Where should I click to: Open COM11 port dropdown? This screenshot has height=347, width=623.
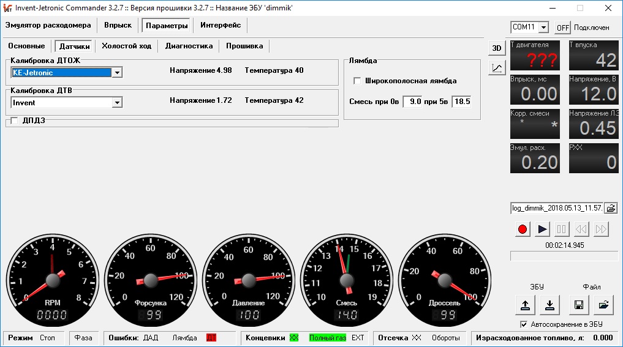(x=544, y=28)
